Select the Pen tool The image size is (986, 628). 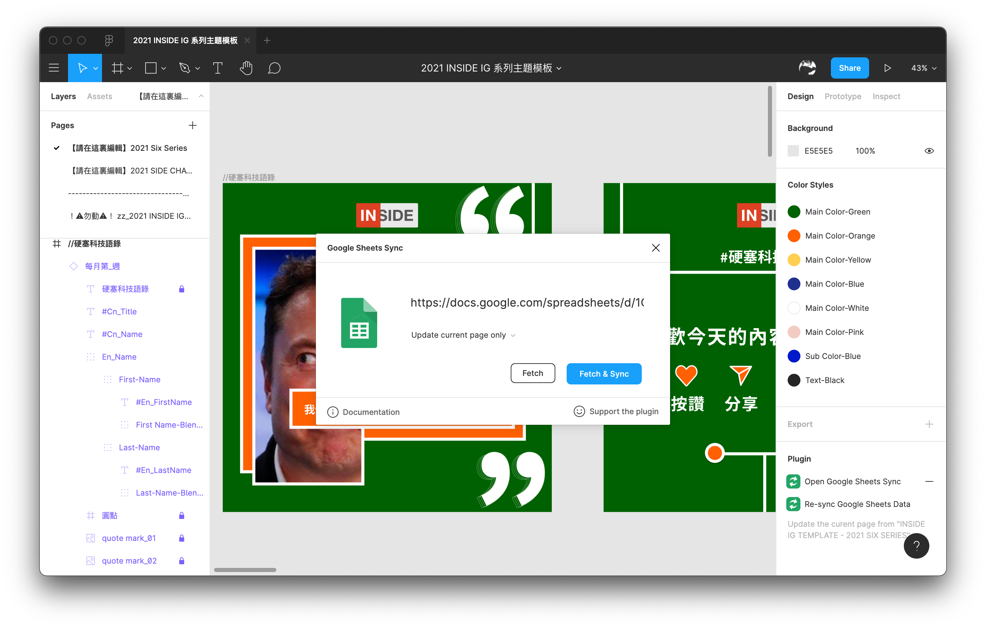[x=185, y=68]
